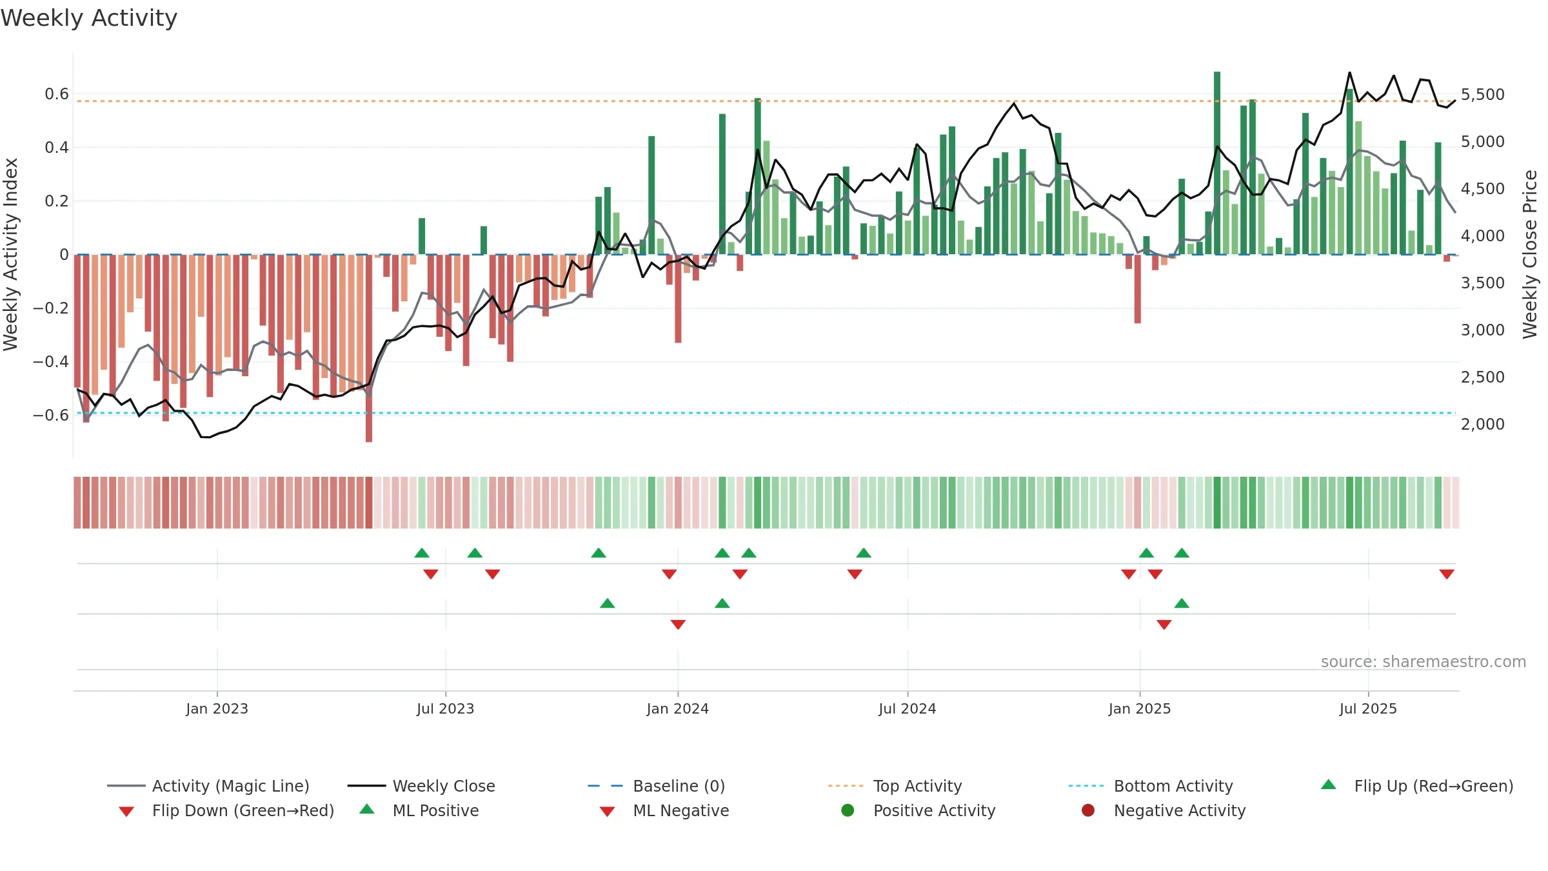Click the lowest red bar before Jul 2023
This screenshot has width=1548, height=871.
tap(369, 348)
